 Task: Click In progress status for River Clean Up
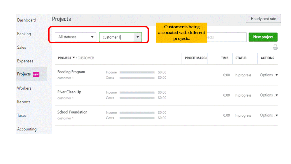point(243,95)
